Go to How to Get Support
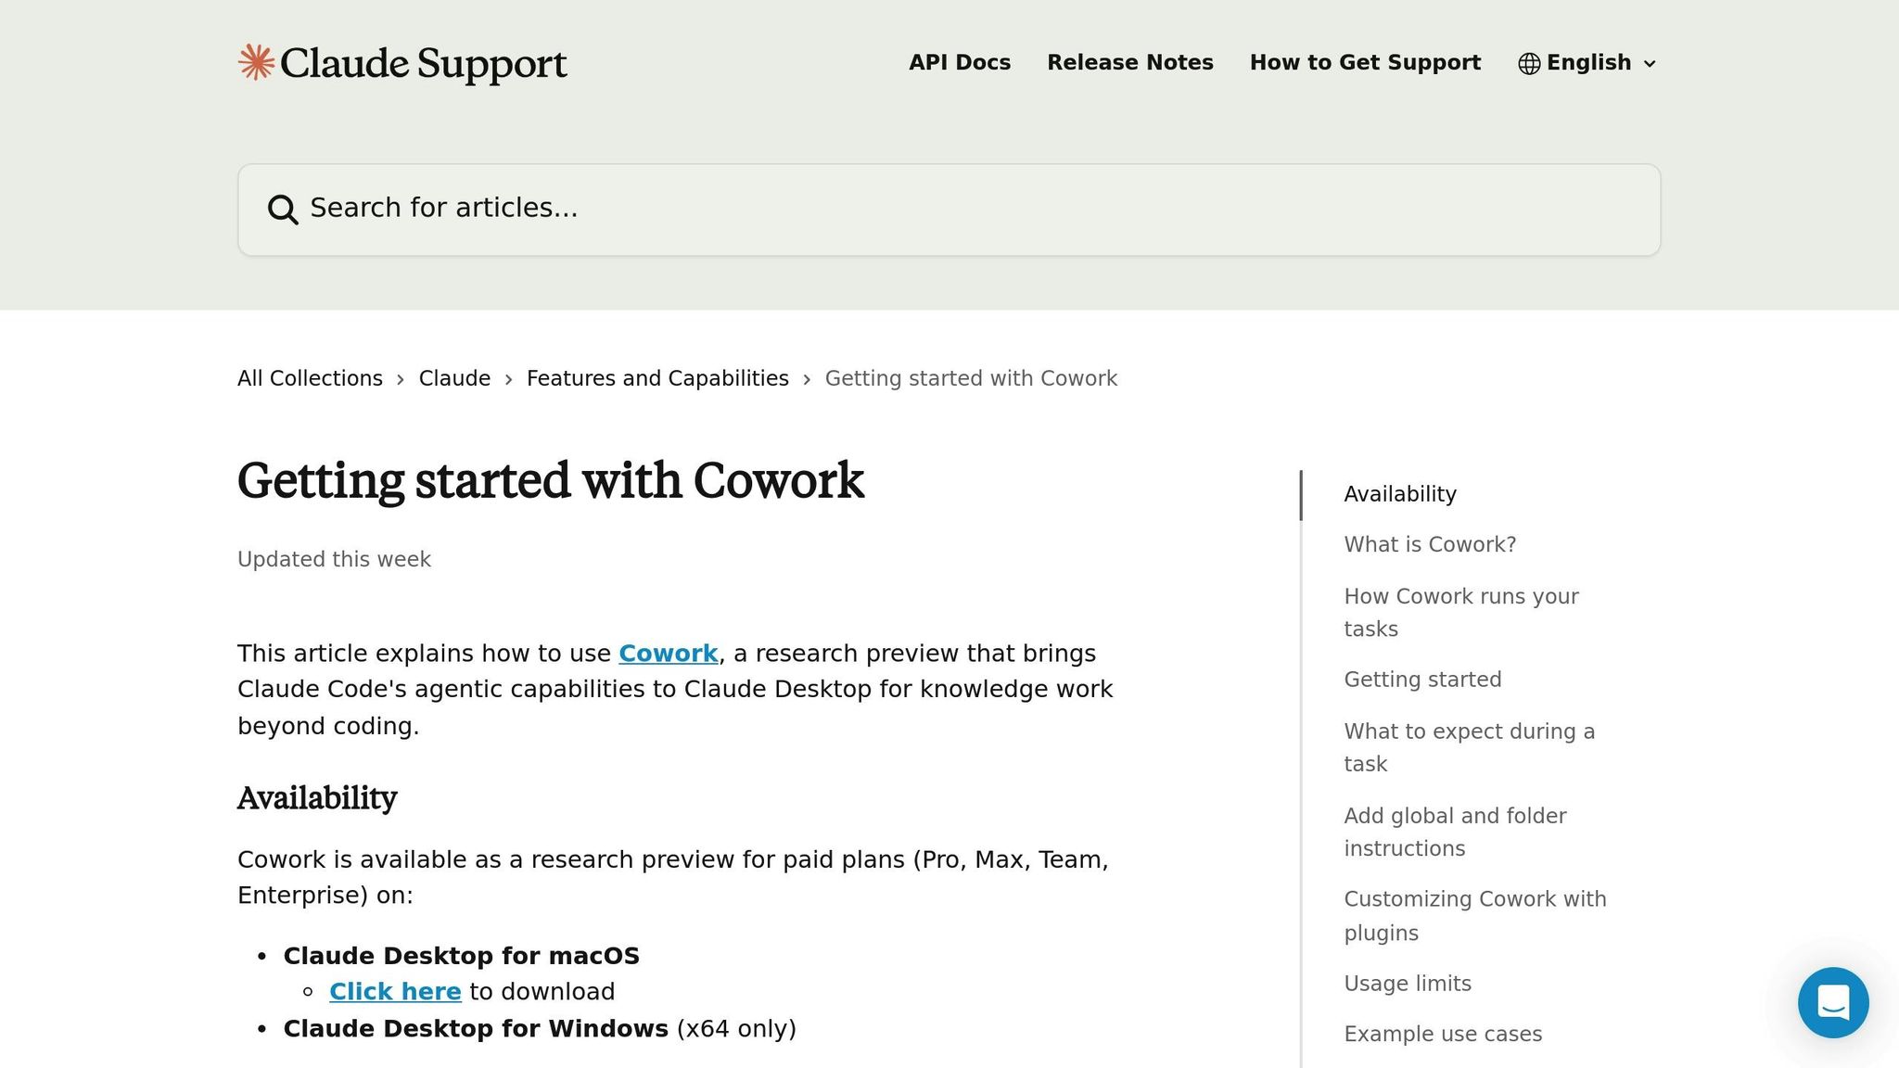1899x1068 pixels. (1365, 62)
